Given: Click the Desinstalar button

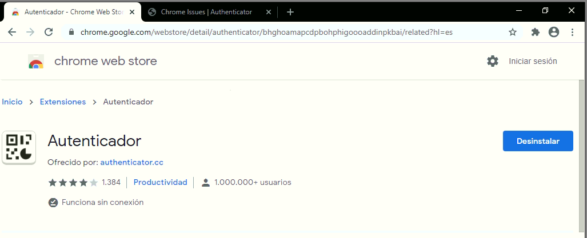Looking at the screenshot, I should pos(538,141).
